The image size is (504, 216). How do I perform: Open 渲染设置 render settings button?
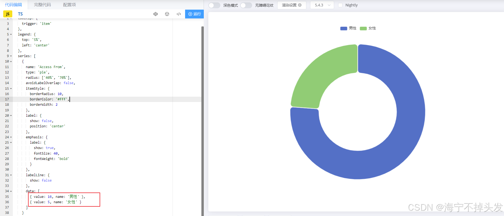click(x=292, y=5)
